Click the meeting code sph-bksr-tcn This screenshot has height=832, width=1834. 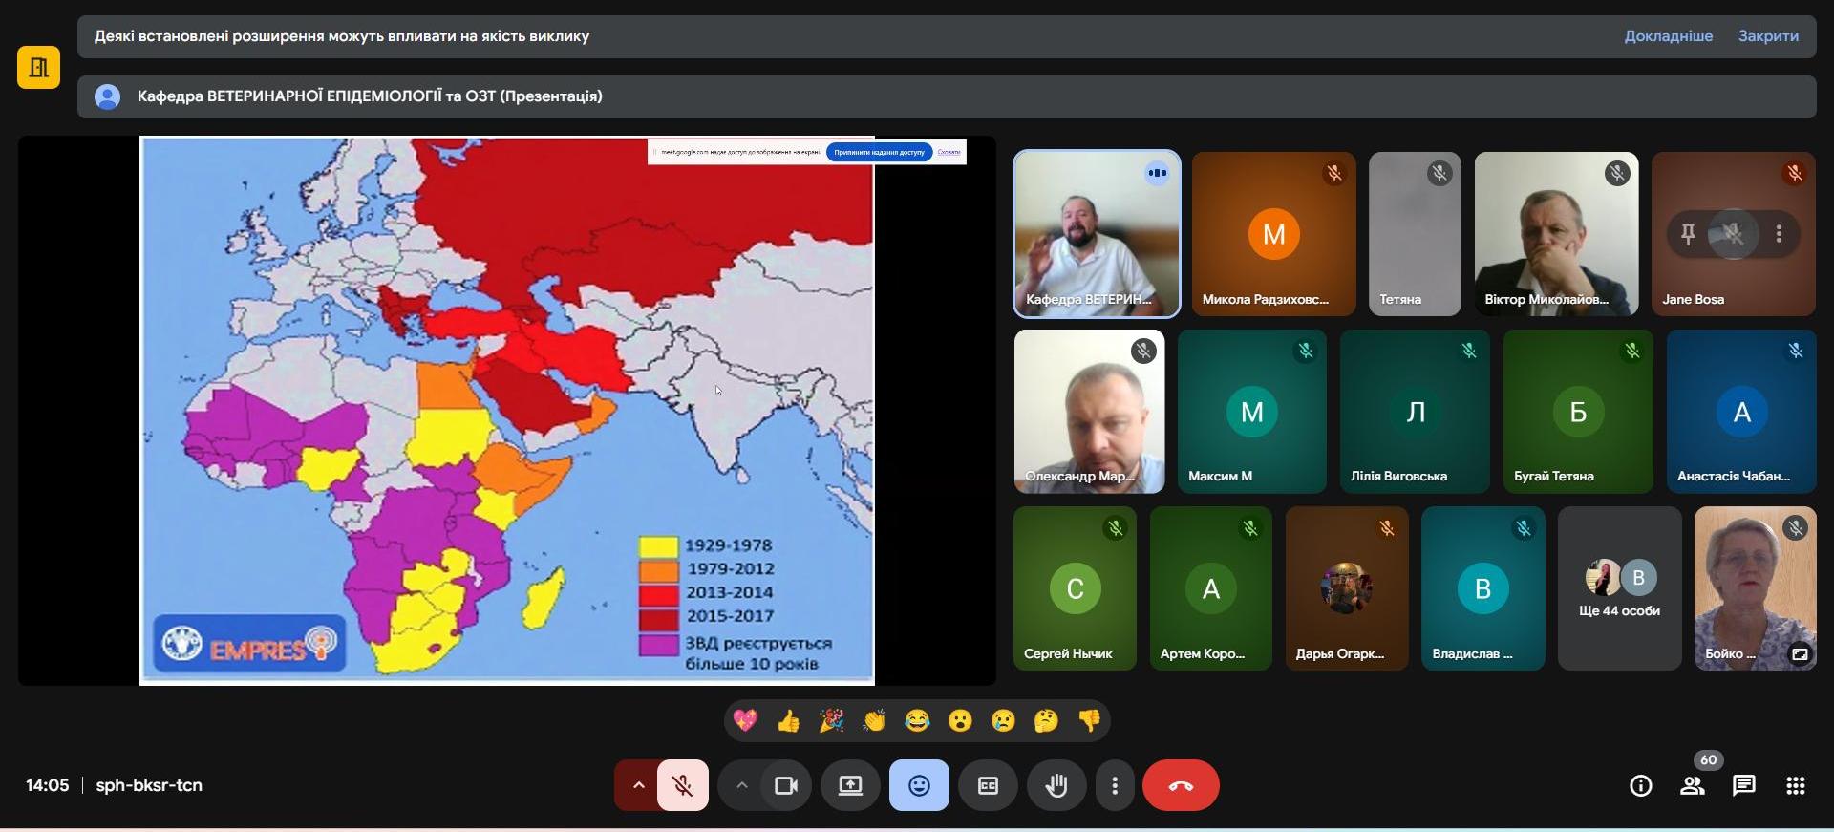[x=149, y=785]
